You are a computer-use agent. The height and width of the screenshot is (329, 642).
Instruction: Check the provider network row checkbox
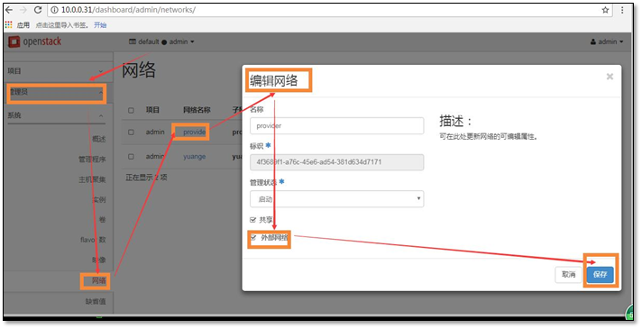[131, 133]
